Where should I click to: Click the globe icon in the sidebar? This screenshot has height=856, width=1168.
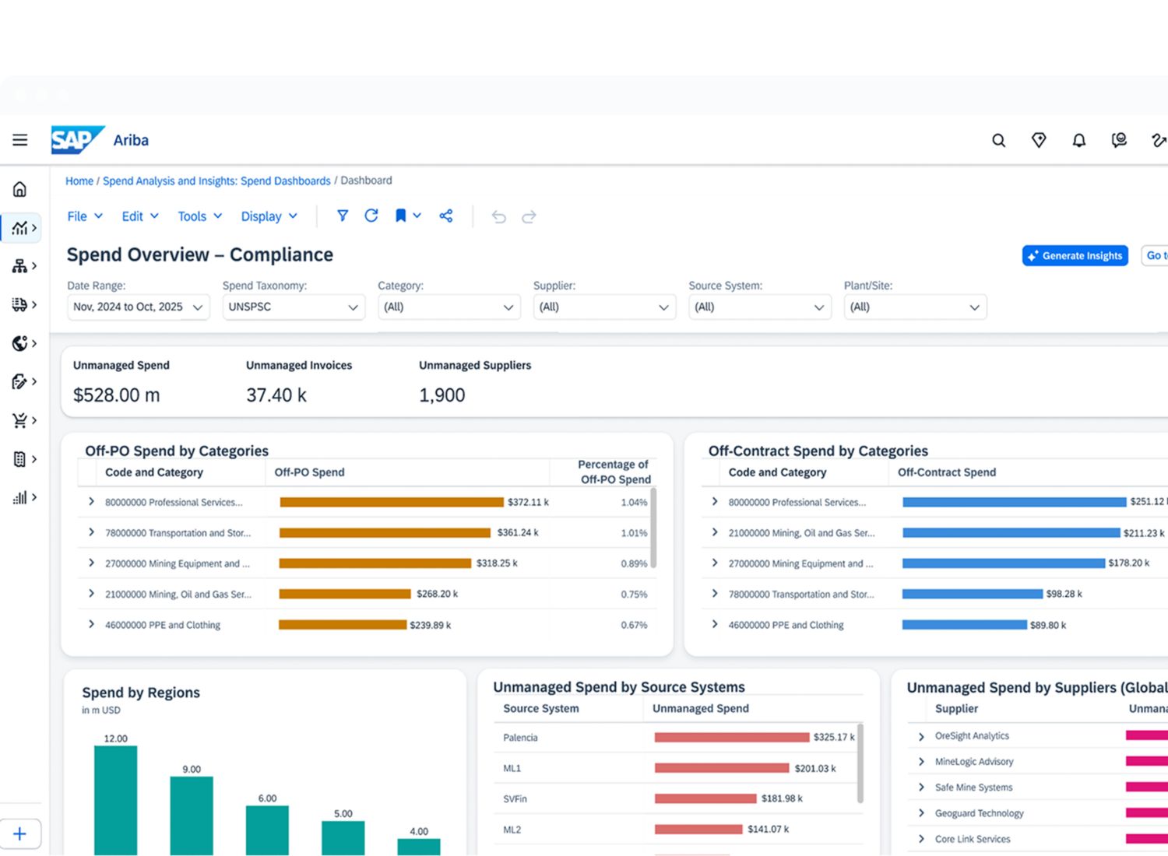20,343
